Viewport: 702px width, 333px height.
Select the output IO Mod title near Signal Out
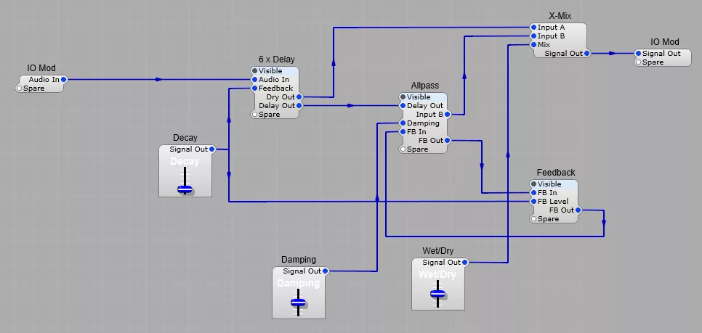click(665, 42)
